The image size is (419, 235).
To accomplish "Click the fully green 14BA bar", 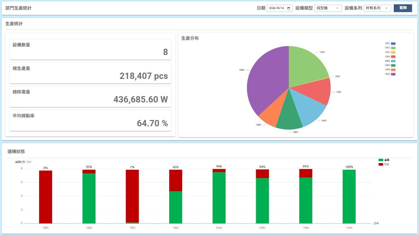I will click(x=349, y=197).
